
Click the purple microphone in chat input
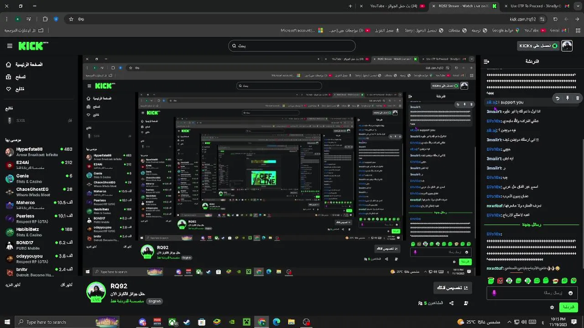[x=494, y=293]
